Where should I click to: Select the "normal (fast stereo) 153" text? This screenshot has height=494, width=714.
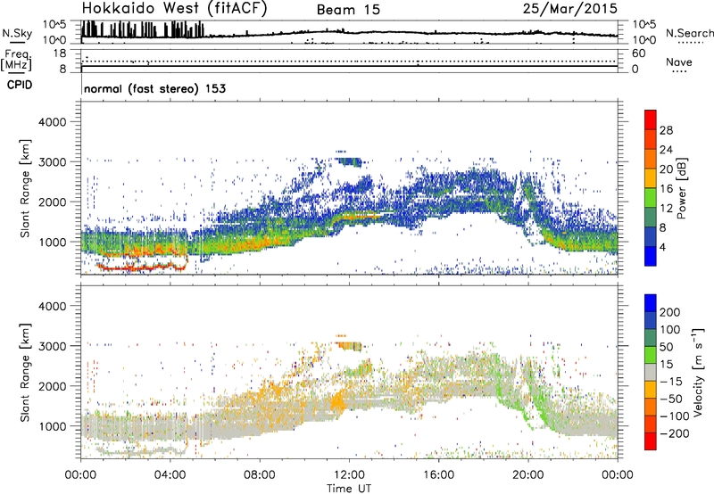coord(154,88)
